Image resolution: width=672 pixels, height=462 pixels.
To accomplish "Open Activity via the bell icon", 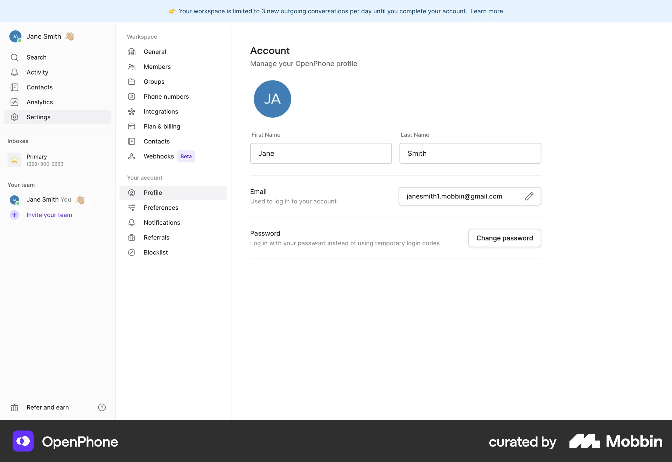I will click(x=14, y=72).
